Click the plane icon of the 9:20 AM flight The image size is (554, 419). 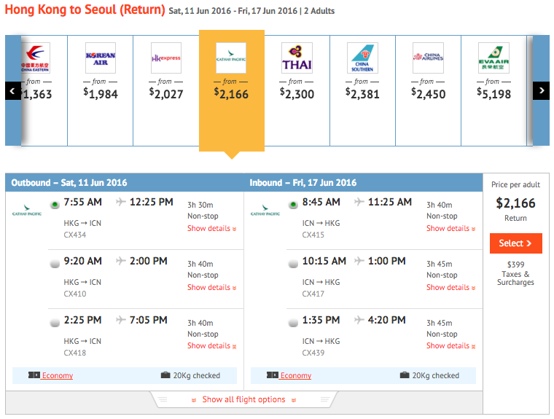(121, 261)
